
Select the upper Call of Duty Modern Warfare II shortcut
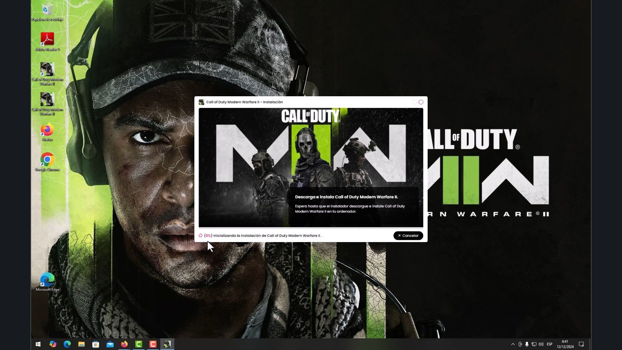[x=47, y=74]
